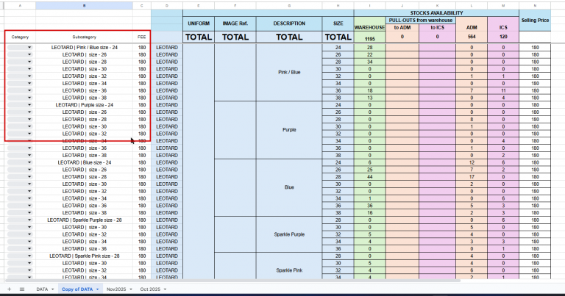Select column N header
565x296 pixels.
point(535,6)
